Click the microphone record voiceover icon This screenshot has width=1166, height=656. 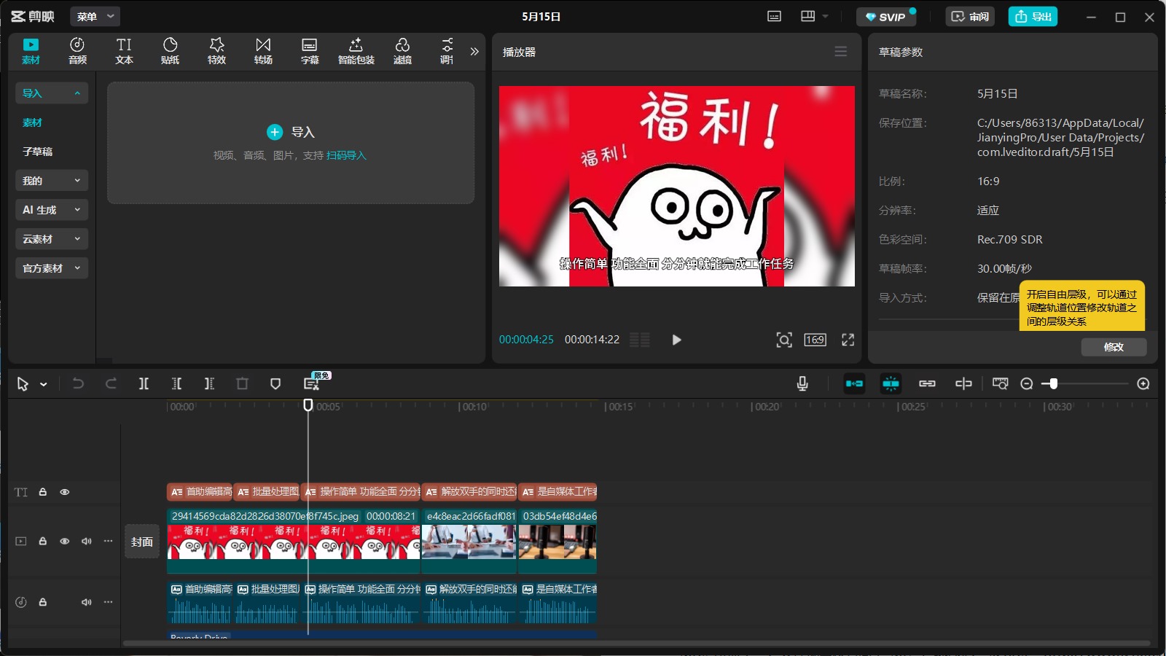pos(802,383)
